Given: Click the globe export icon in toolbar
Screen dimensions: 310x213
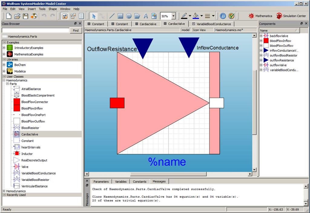Looking at the screenshot, I should point(34,16).
